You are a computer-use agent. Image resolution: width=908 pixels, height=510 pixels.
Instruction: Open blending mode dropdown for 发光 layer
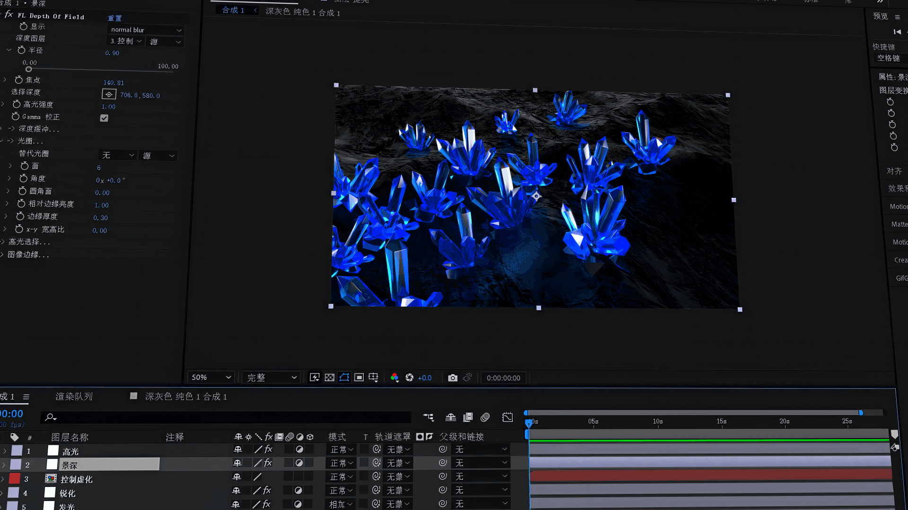(x=341, y=504)
